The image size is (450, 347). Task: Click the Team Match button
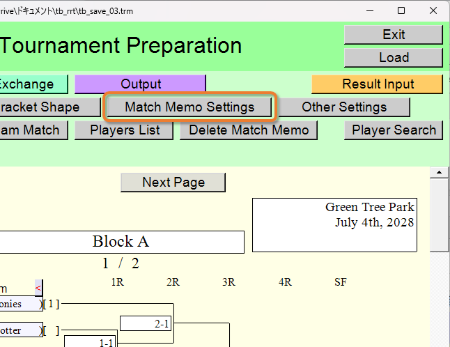(x=34, y=130)
